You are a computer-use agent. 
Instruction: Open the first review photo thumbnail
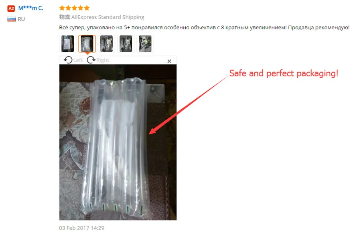tap(68, 44)
